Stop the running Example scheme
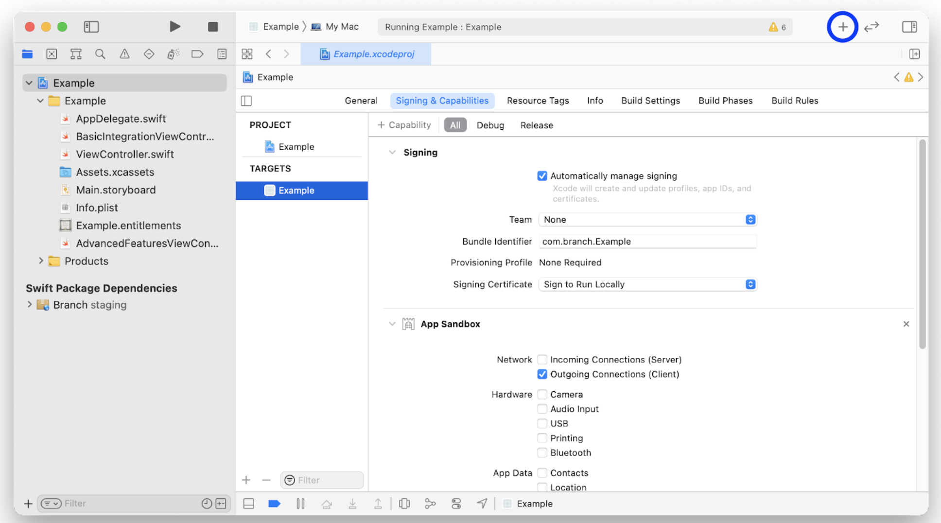The height and width of the screenshot is (523, 941). 212,27
